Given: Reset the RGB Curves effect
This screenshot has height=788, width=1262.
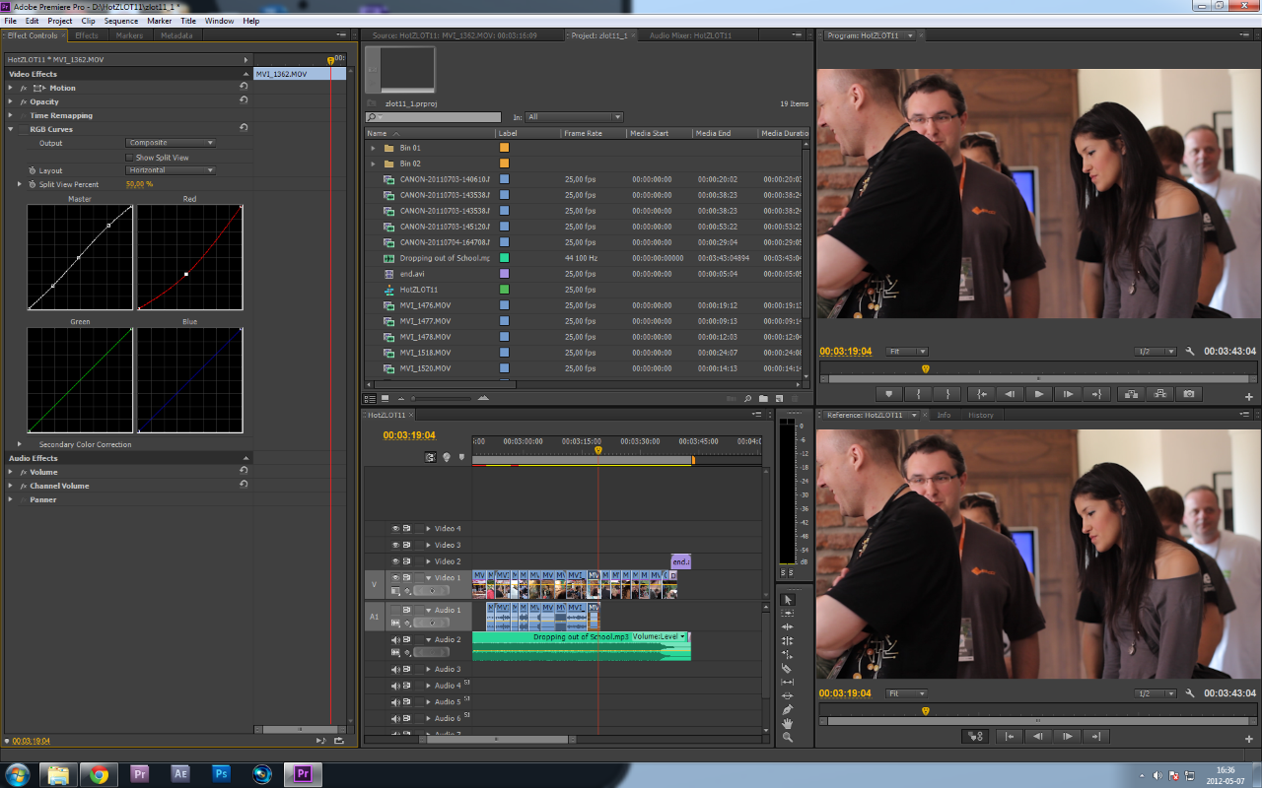Looking at the screenshot, I should [x=243, y=128].
